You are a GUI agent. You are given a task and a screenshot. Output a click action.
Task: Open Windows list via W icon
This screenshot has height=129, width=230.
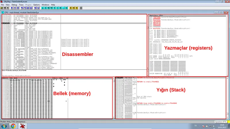(x=51, y=8)
